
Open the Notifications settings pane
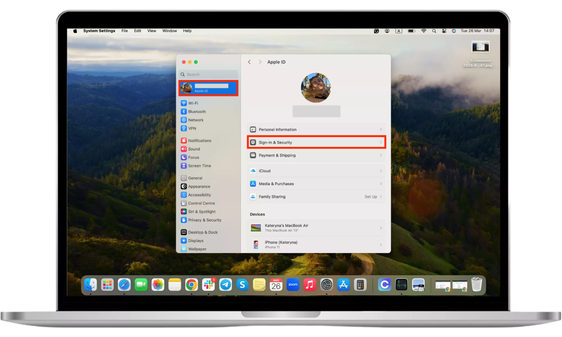pyautogui.click(x=199, y=141)
